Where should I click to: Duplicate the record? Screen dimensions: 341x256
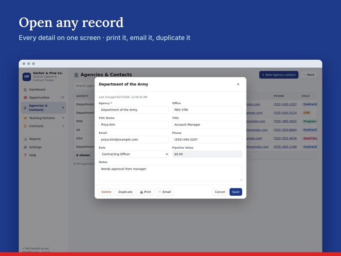[125, 192]
